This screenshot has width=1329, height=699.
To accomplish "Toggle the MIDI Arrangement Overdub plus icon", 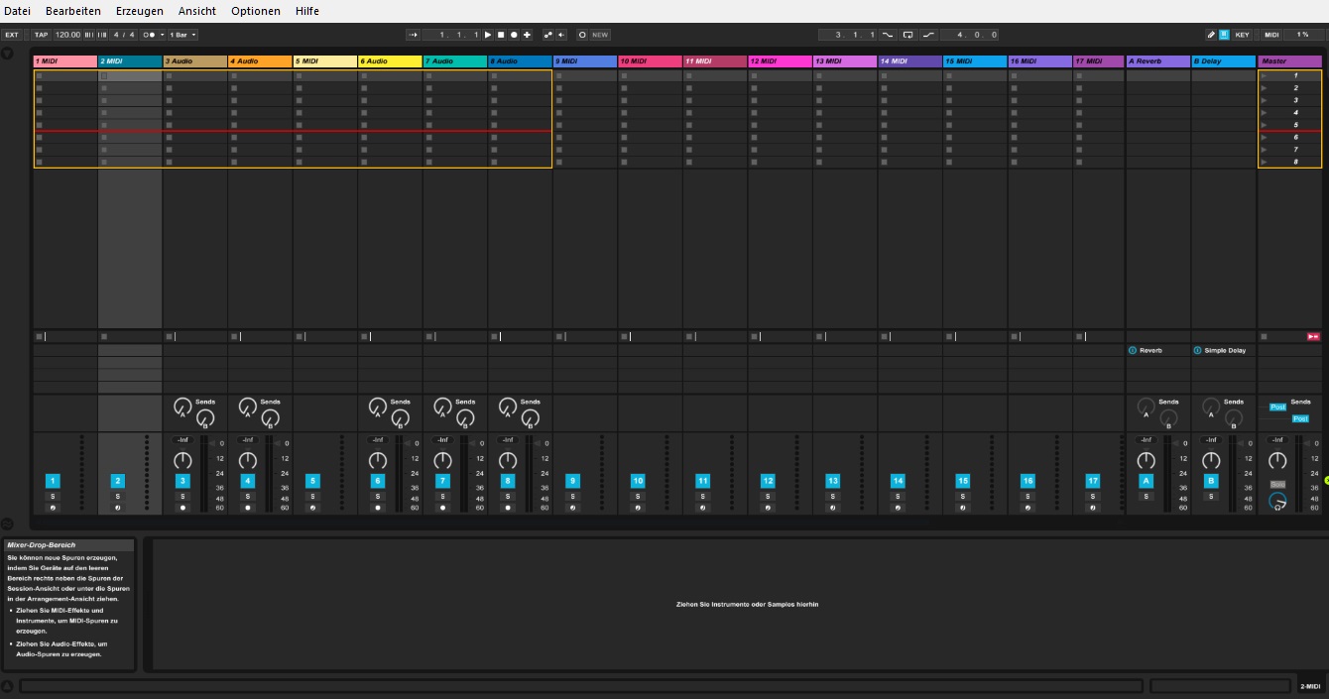I will [527, 35].
